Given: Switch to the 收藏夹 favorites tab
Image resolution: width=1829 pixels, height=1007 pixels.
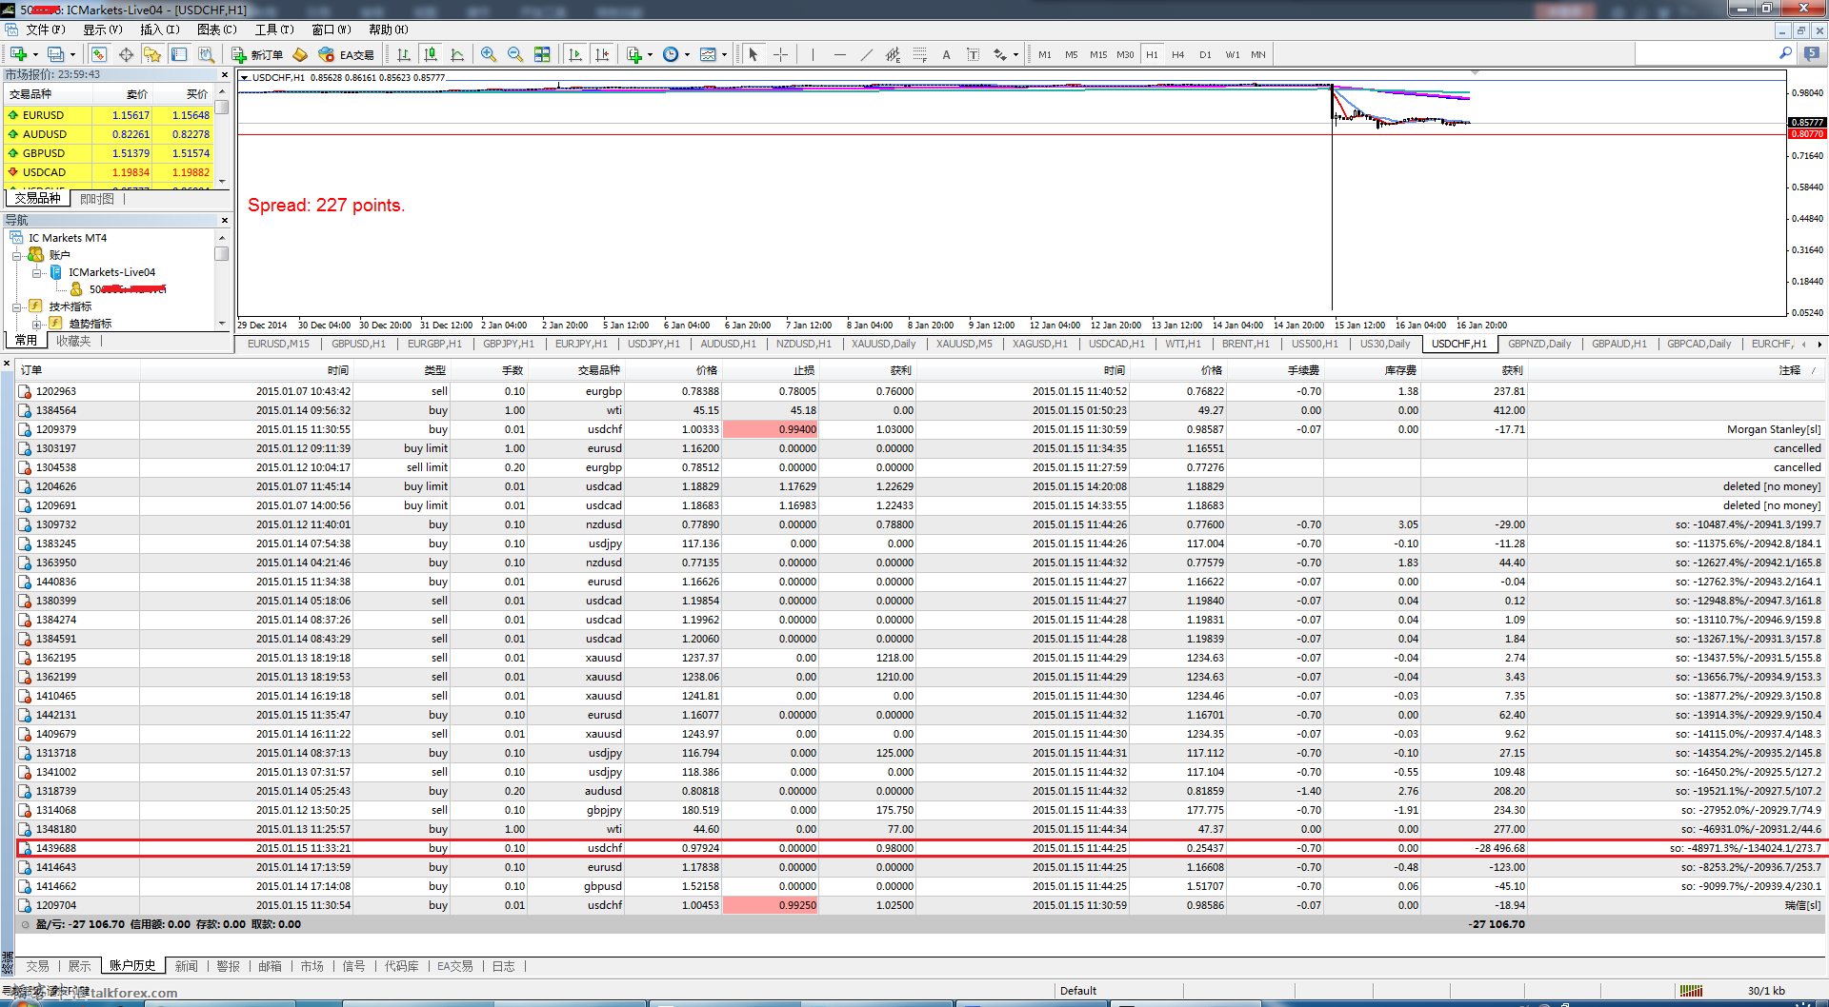Looking at the screenshot, I should pos(73,340).
